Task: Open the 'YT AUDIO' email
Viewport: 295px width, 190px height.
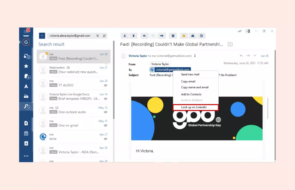Action: 74,83
